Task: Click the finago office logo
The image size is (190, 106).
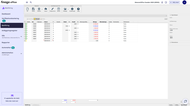Action: (9, 2)
